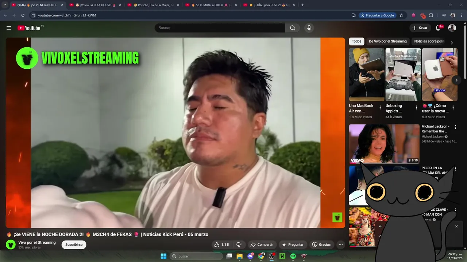Open Chrome profile avatar in toolbar

pos(453,15)
